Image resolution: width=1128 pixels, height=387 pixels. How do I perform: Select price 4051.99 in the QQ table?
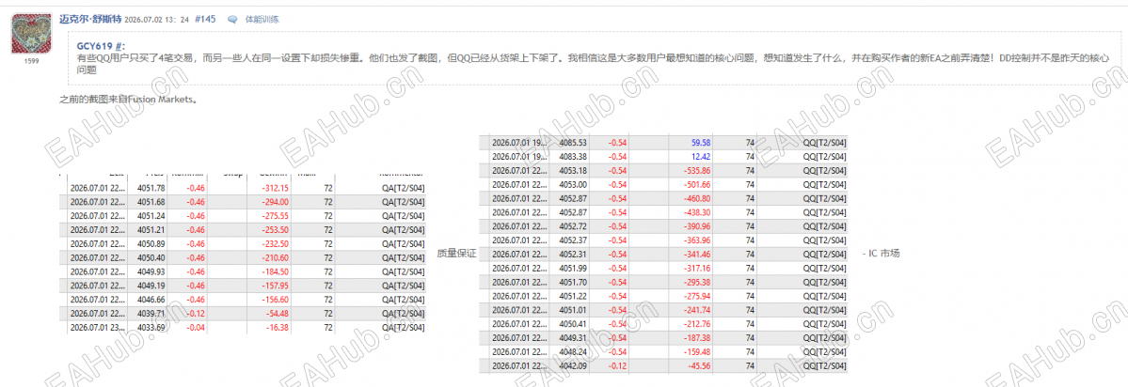573,267
